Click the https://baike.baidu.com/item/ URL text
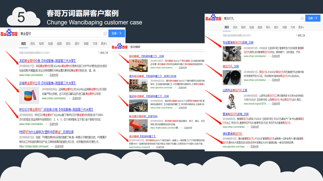This screenshot has width=323, height=181. (x=165, y=128)
